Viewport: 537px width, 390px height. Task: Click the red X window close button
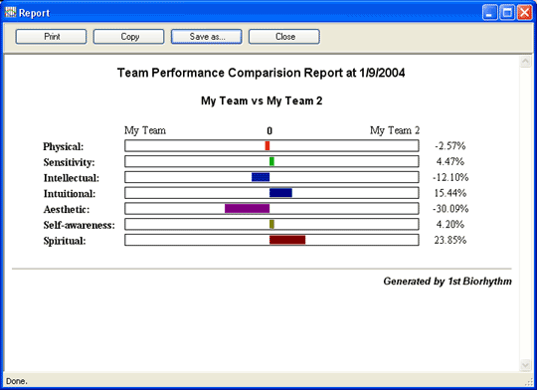point(524,13)
